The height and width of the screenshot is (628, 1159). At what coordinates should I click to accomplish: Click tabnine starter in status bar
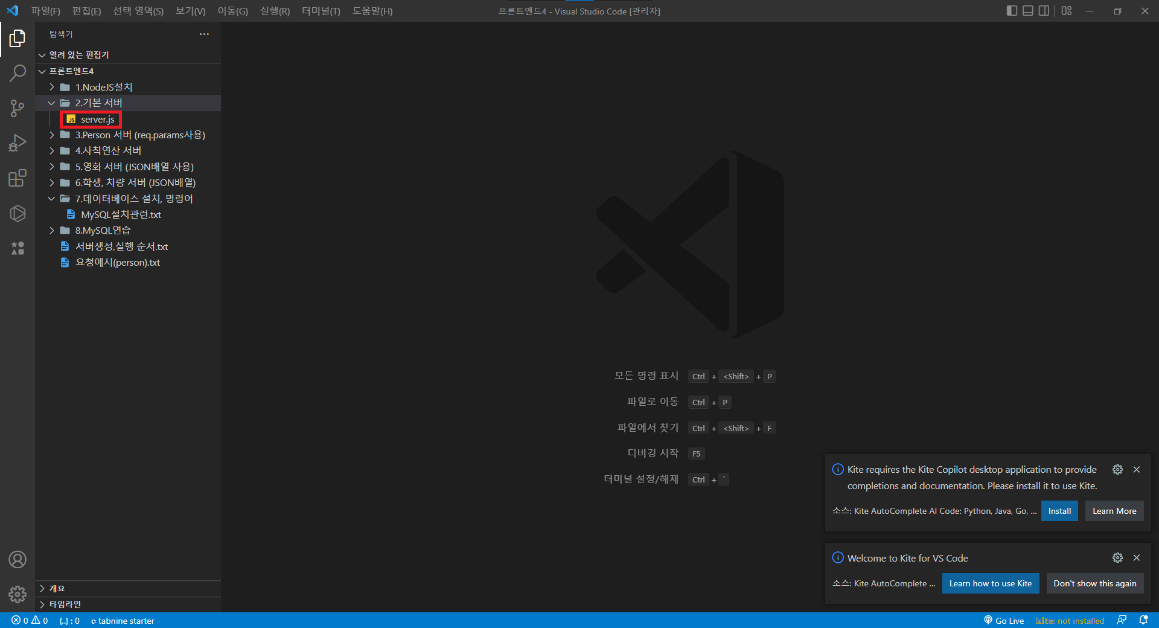(123, 620)
